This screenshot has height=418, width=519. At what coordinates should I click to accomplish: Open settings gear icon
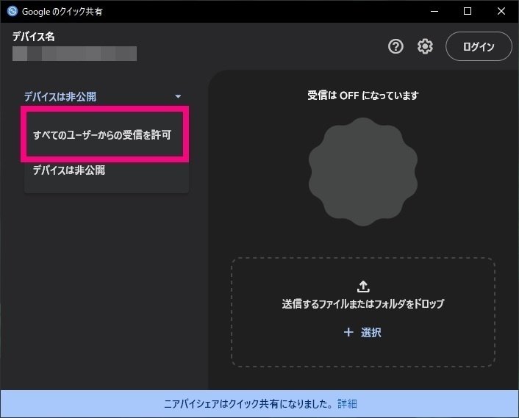pyautogui.click(x=425, y=46)
